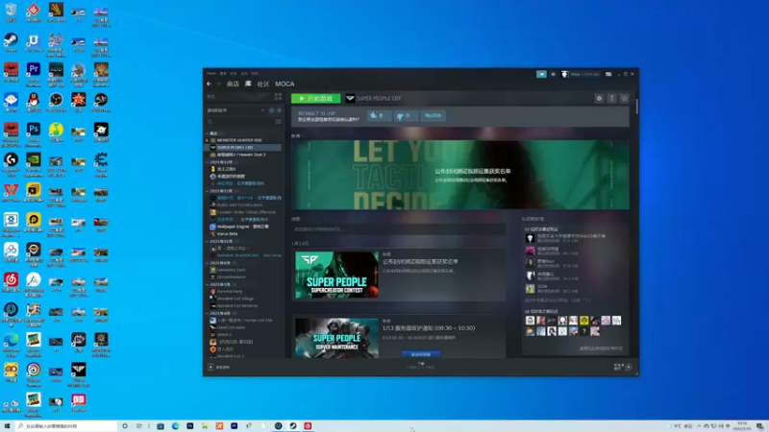Click the maybe-later review button
The height and width of the screenshot is (432, 769).
click(x=434, y=115)
